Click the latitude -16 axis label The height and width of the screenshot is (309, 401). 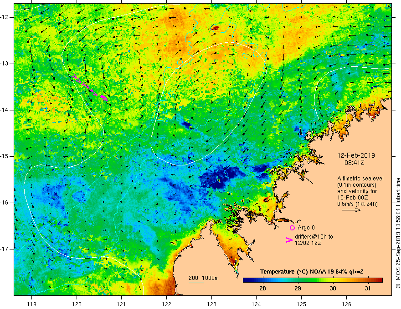click(x=5, y=203)
